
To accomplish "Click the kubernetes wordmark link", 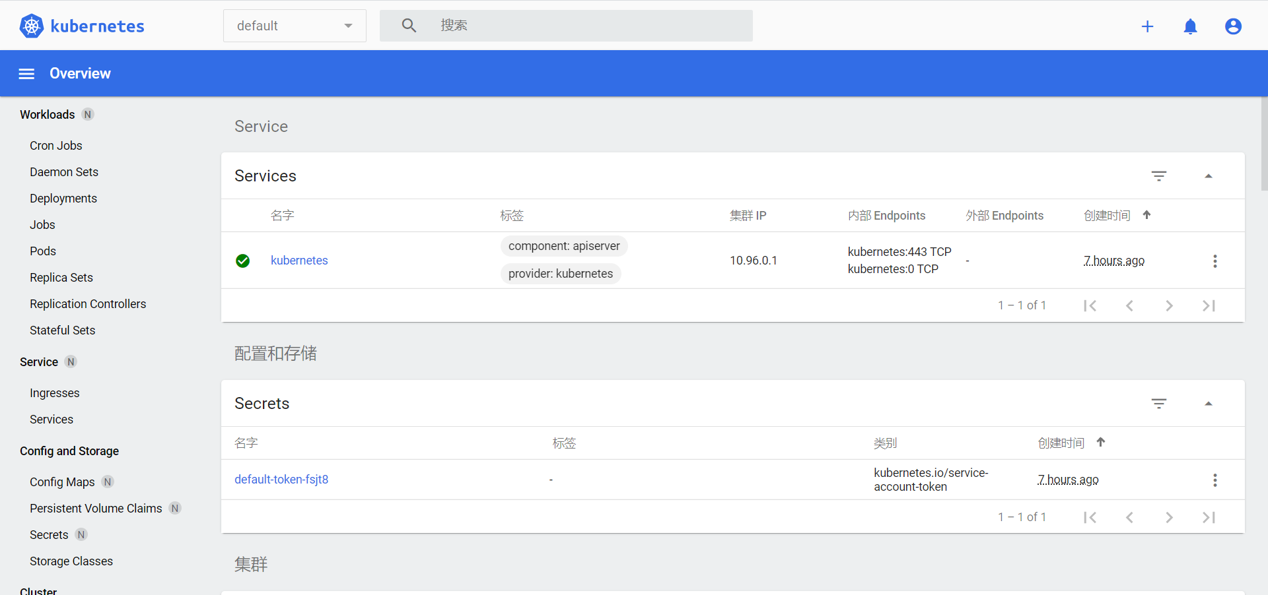I will [x=97, y=26].
